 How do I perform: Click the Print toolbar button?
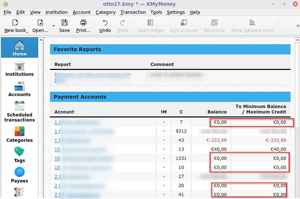click(83, 26)
